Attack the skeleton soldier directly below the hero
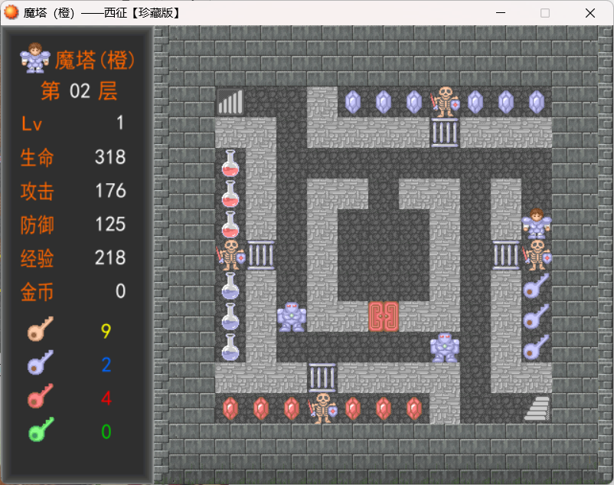This screenshot has height=485, width=614. pyautogui.click(x=537, y=255)
